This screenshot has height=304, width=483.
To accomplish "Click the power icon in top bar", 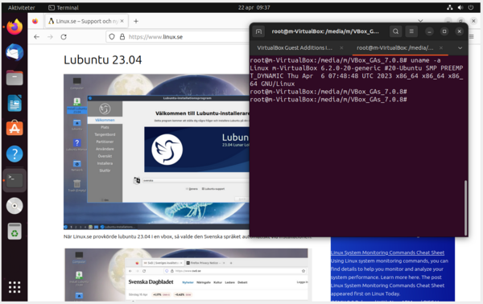I will point(471,7).
